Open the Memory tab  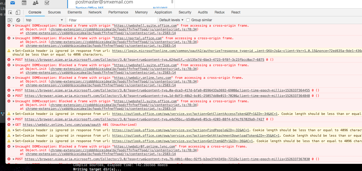(x=141, y=12)
